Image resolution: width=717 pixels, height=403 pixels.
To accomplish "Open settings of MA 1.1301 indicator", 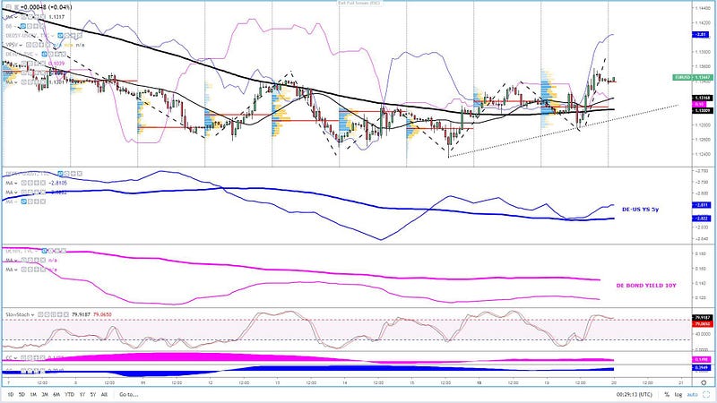I will click(30, 82).
